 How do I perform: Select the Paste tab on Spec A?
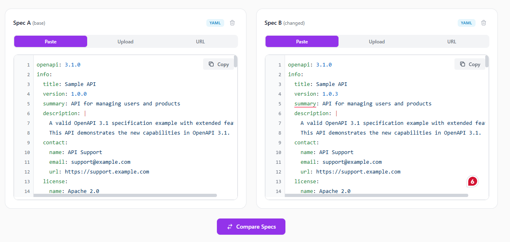50,41
